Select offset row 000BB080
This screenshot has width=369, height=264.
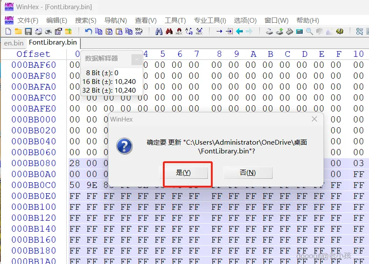[34, 163]
